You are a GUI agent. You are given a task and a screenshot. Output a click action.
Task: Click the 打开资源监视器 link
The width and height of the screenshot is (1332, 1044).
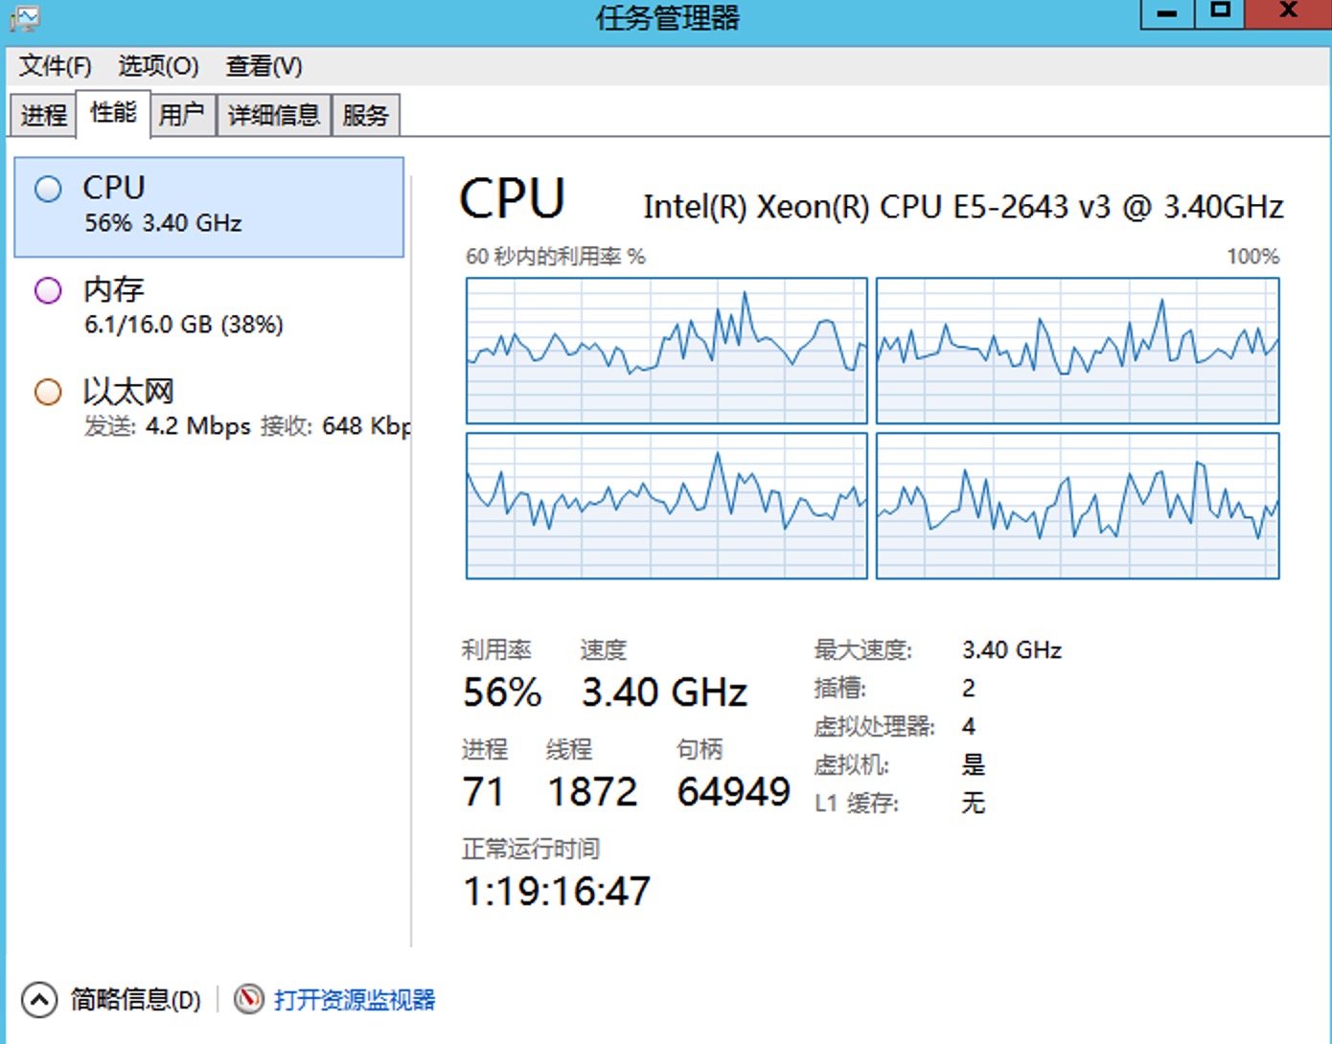[x=355, y=1000]
